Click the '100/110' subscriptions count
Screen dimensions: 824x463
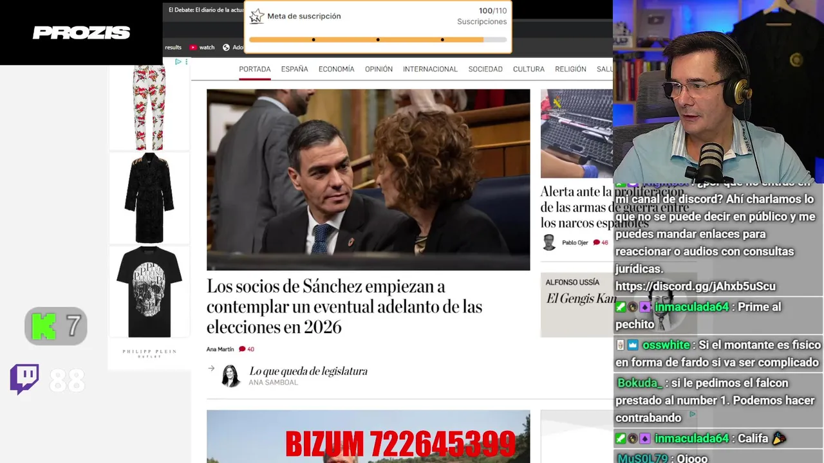click(x=492, y=11)
